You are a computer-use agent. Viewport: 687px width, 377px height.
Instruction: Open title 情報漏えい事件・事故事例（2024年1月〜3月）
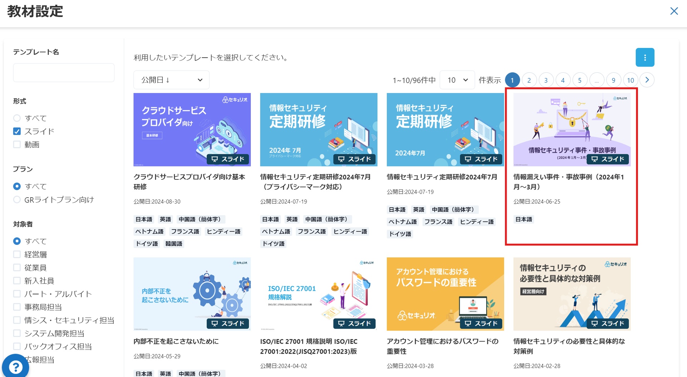569,182
